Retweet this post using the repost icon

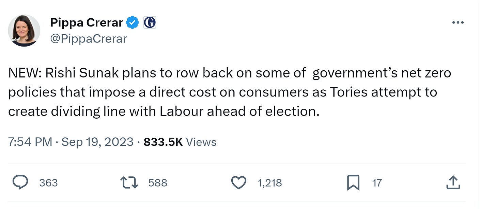[129, 183]
